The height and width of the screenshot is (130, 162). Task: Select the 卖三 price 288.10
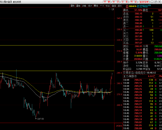click(138, 20)
